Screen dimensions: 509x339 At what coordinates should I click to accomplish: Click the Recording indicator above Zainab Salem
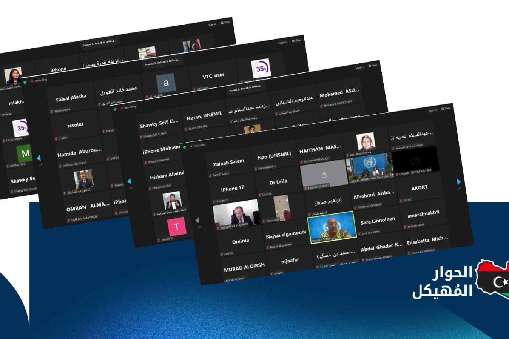pos(199,145)
